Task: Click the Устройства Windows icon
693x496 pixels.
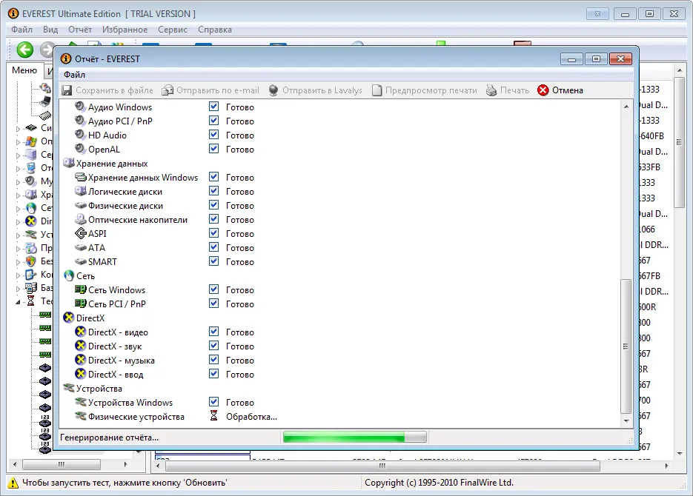Action: click(82, 403)
